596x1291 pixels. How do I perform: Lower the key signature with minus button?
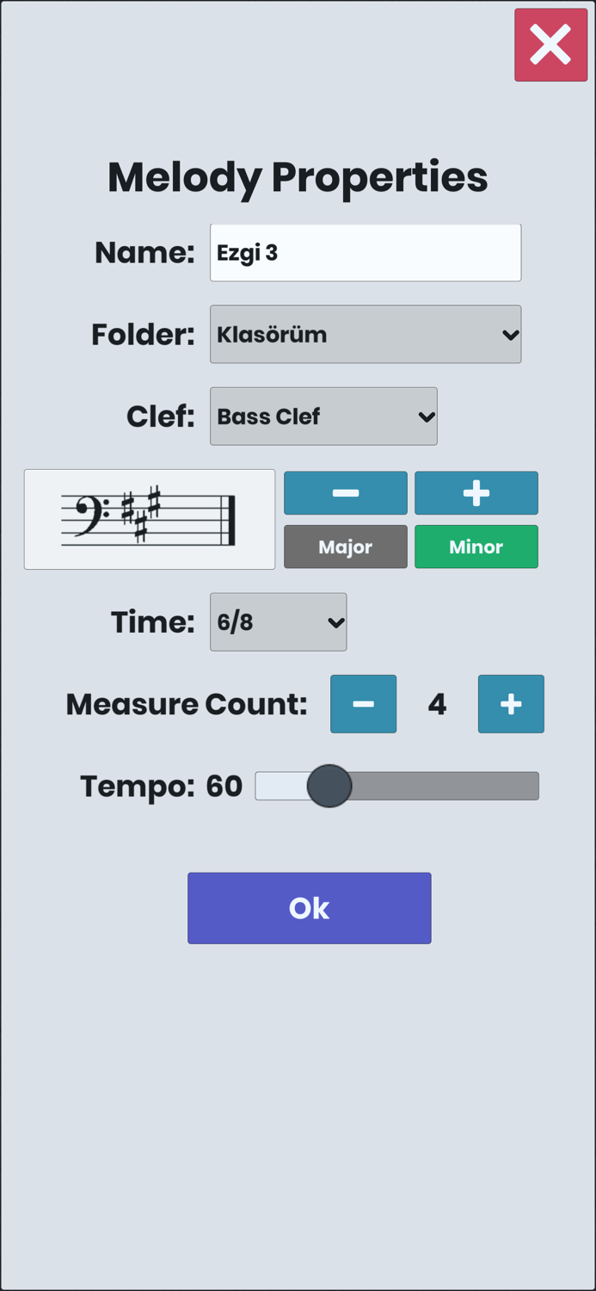(346, 493)
